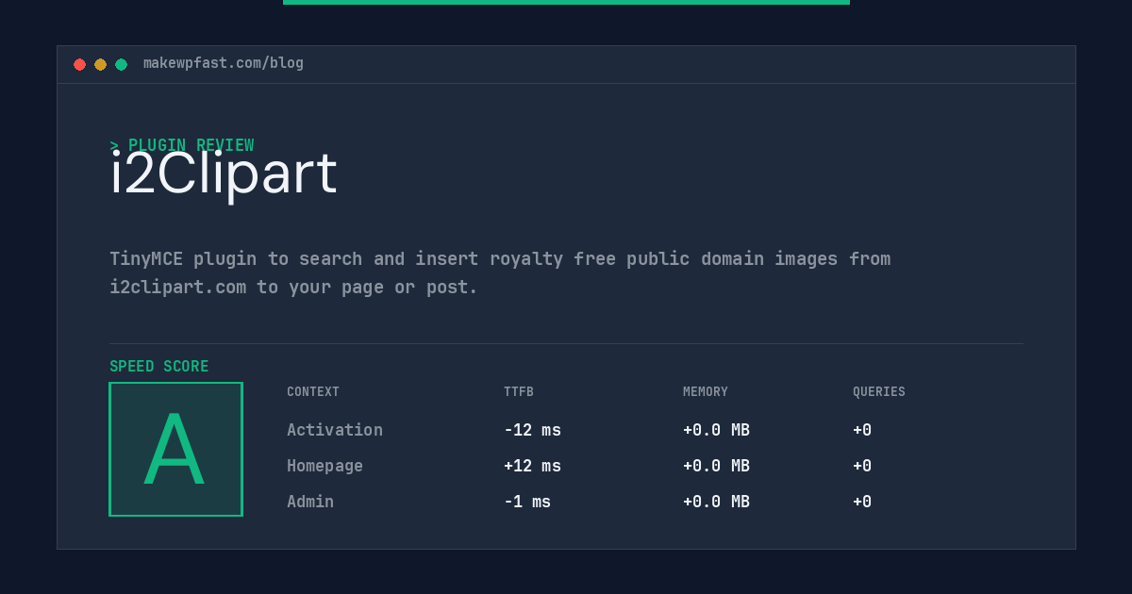Click the -12 ms Activation TTFB value

pos(532,430)
